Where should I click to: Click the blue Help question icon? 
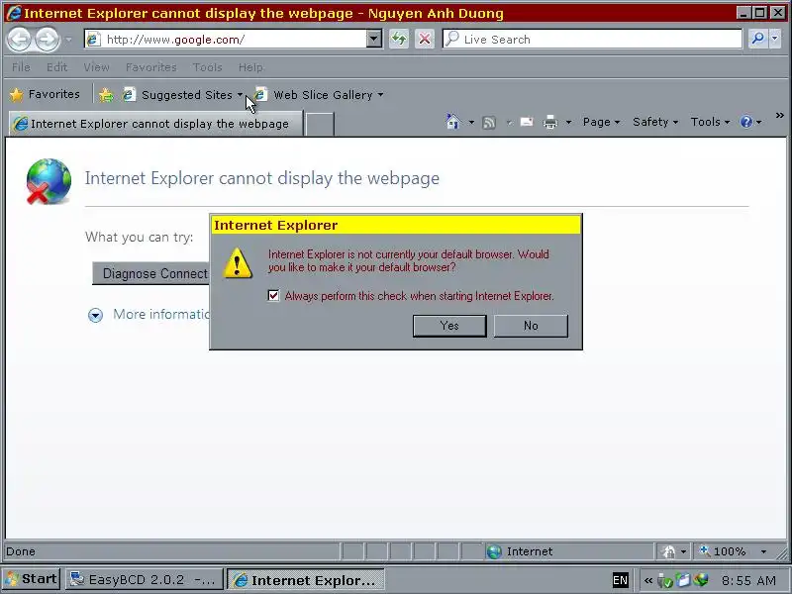click(746, 122)
